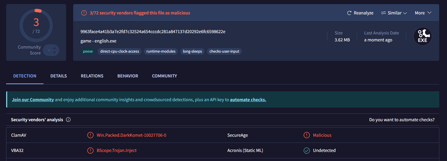Select the peexe tag
The height and width of the screenshot is (161, 447).
88,51
